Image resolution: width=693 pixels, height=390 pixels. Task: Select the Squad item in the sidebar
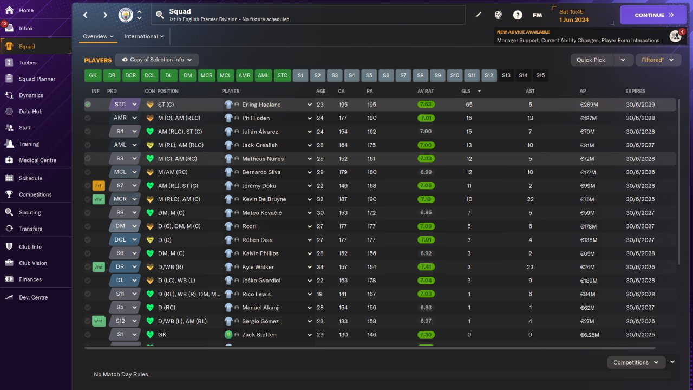pos(36,47)
